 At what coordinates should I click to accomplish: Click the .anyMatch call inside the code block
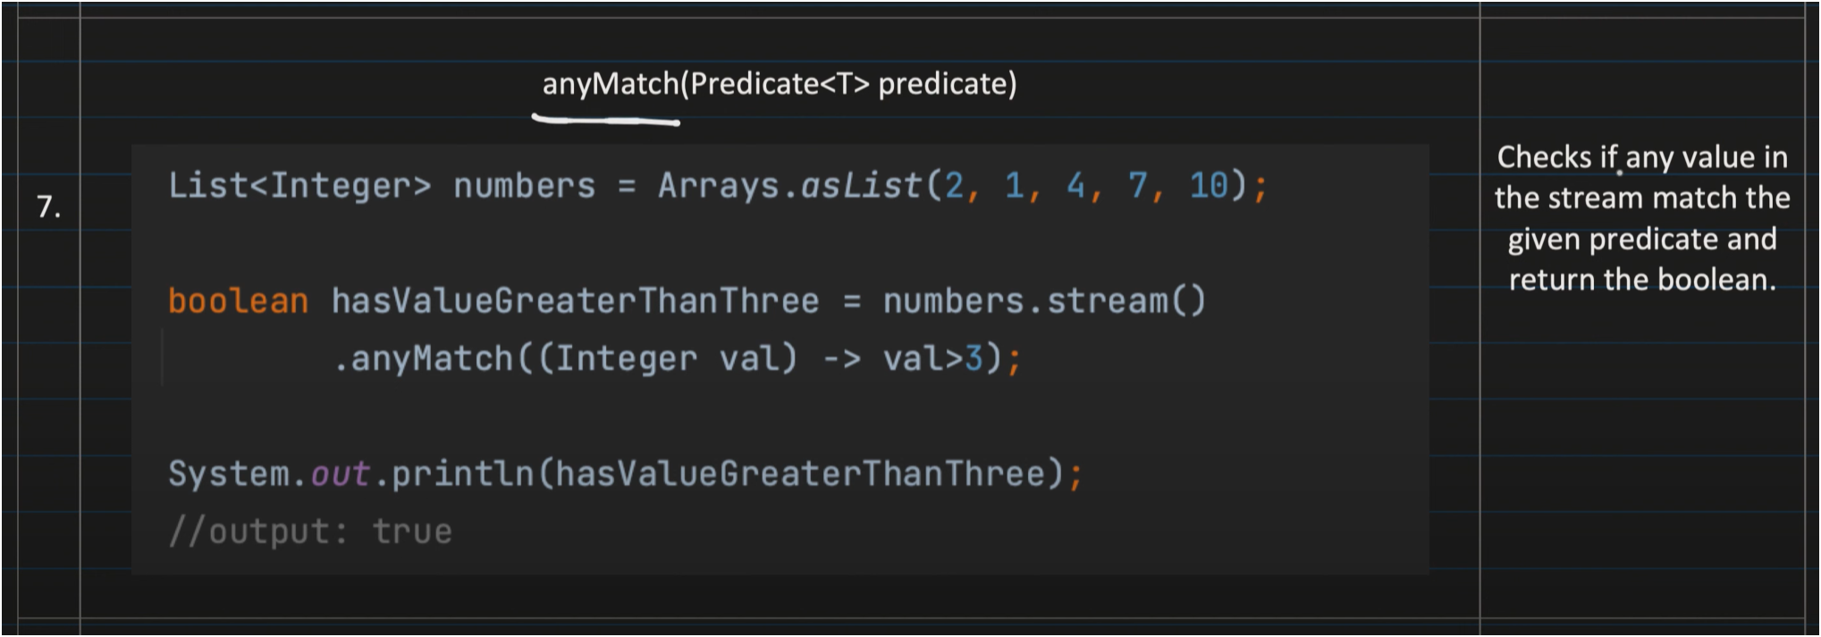pos(423,359)
